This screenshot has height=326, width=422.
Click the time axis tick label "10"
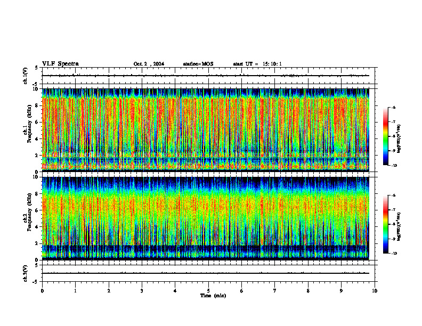[x=375, y=291]
